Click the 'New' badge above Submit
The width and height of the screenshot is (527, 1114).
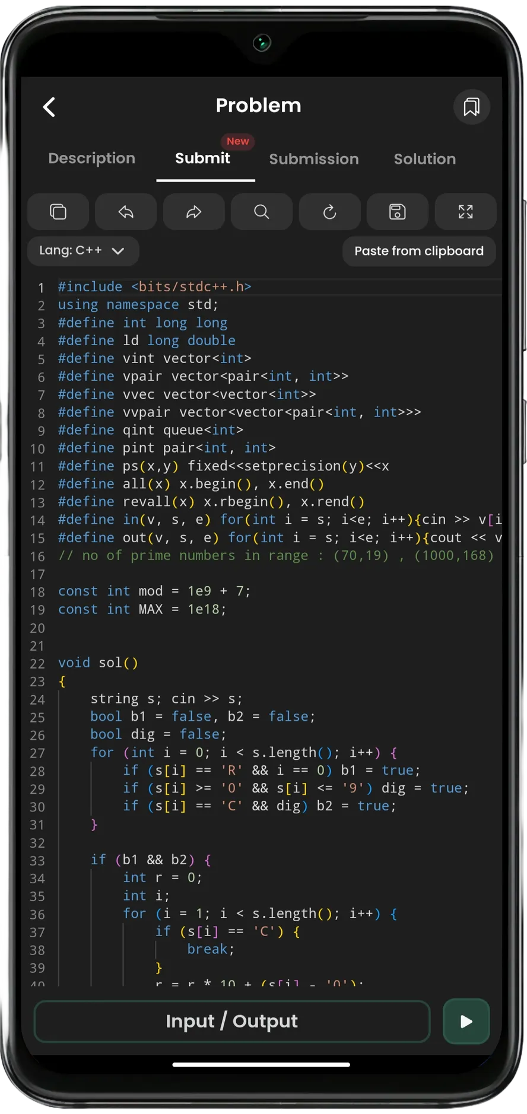[238, 141]
